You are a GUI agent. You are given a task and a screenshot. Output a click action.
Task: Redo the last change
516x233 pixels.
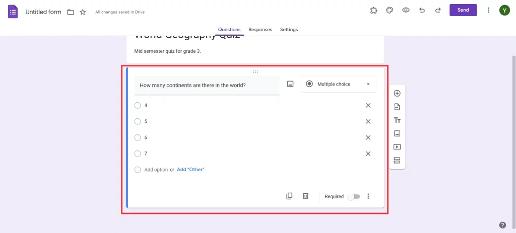tap(438, 10)
